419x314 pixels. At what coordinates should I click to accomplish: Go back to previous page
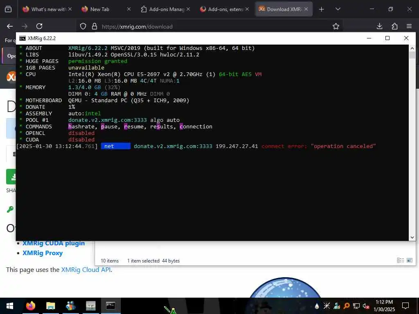(10, 26)
